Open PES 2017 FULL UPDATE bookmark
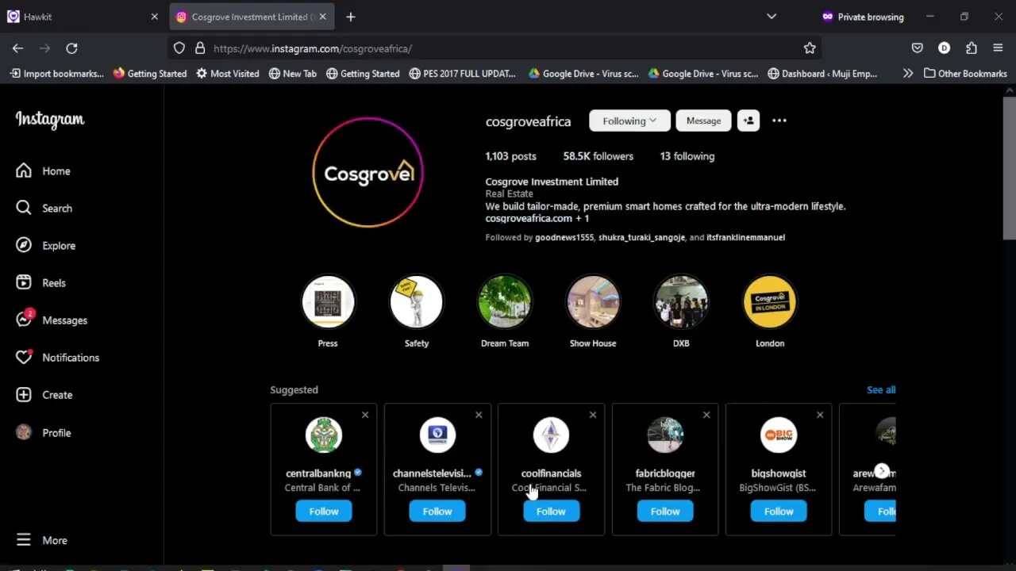1016x571 pixels. [x=463, y=73]
